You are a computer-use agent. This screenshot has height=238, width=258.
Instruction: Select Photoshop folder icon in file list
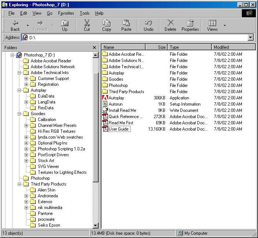105,85
